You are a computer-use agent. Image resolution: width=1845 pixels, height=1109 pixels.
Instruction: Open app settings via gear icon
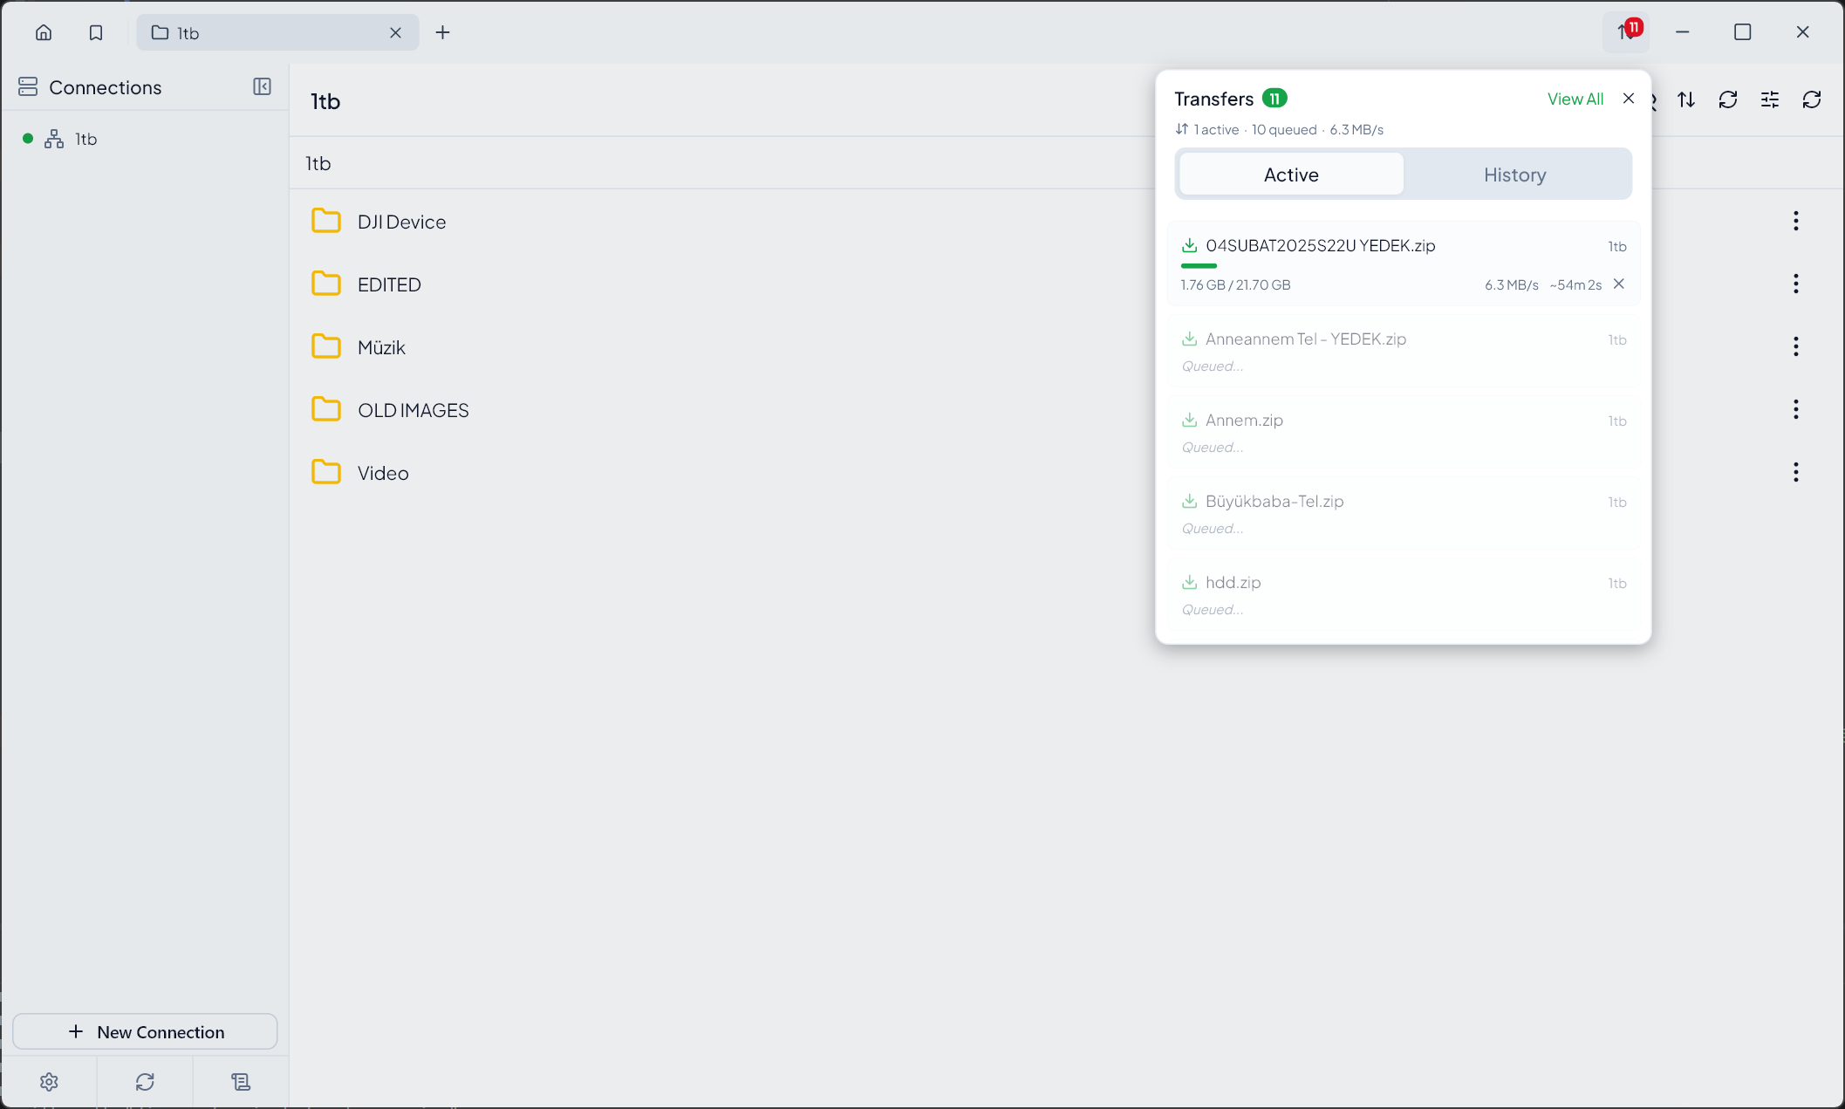click(x=50, y=1081)
